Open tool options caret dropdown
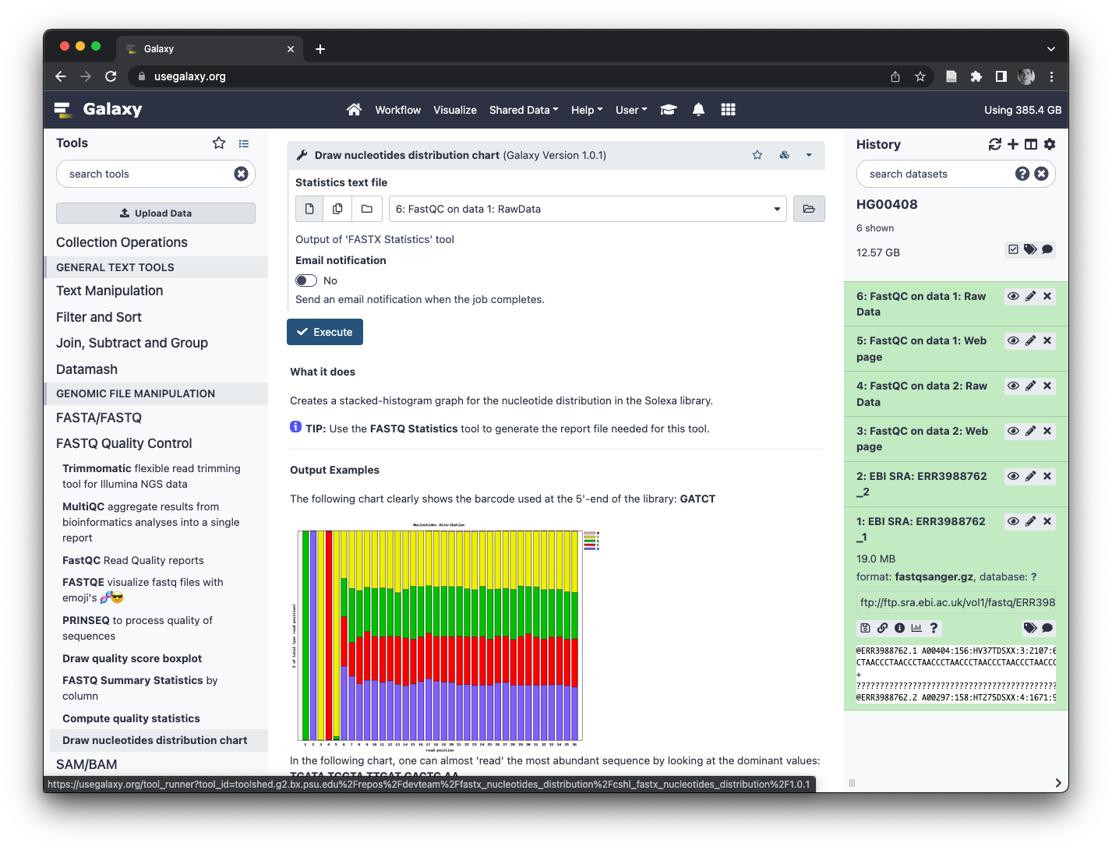Image resolution: width=1112 pixels, height=850 pixels. pos(809,155)
